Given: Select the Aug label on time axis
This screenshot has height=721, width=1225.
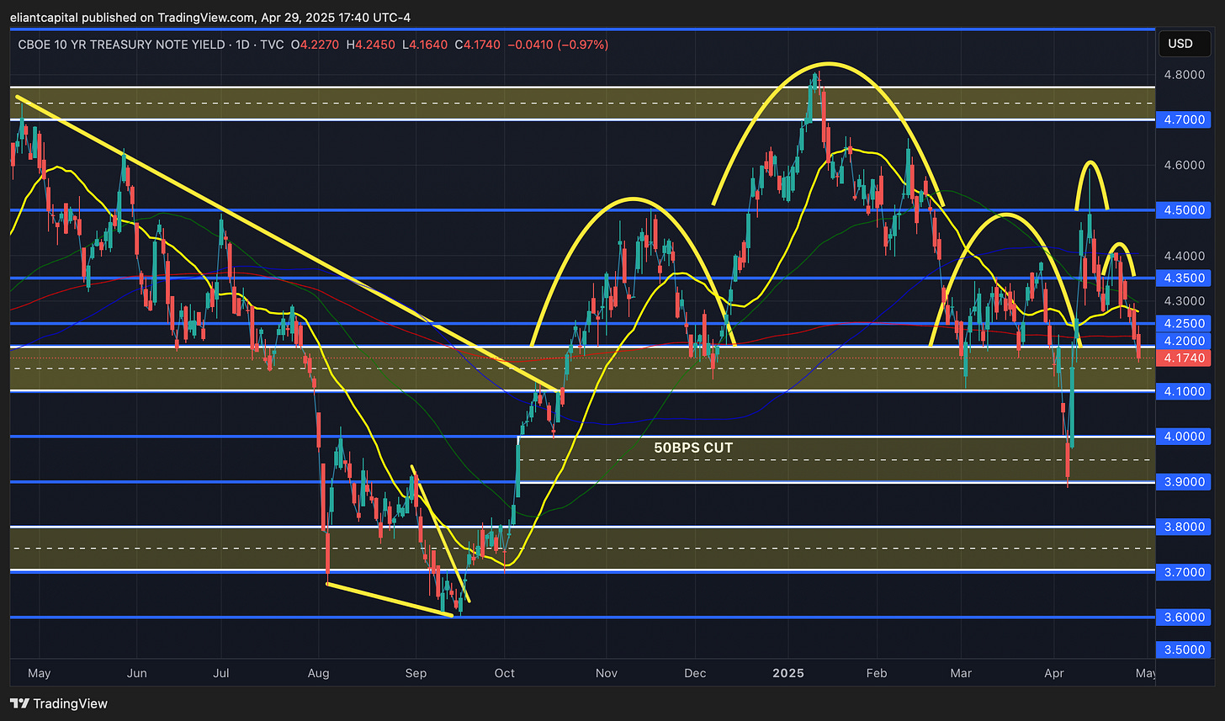Looking at the screenshot, I should click(319, 673).
